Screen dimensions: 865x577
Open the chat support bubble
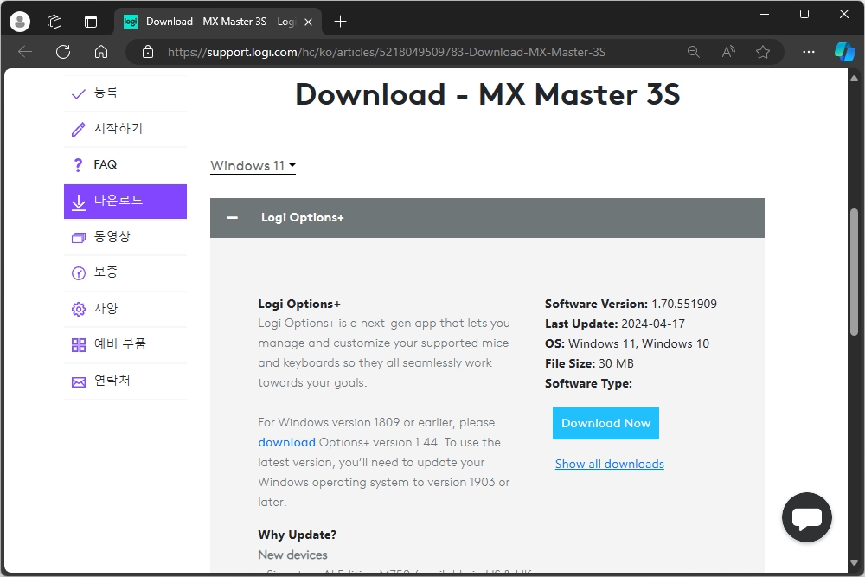pyautogui.click(x=806, y=517)
